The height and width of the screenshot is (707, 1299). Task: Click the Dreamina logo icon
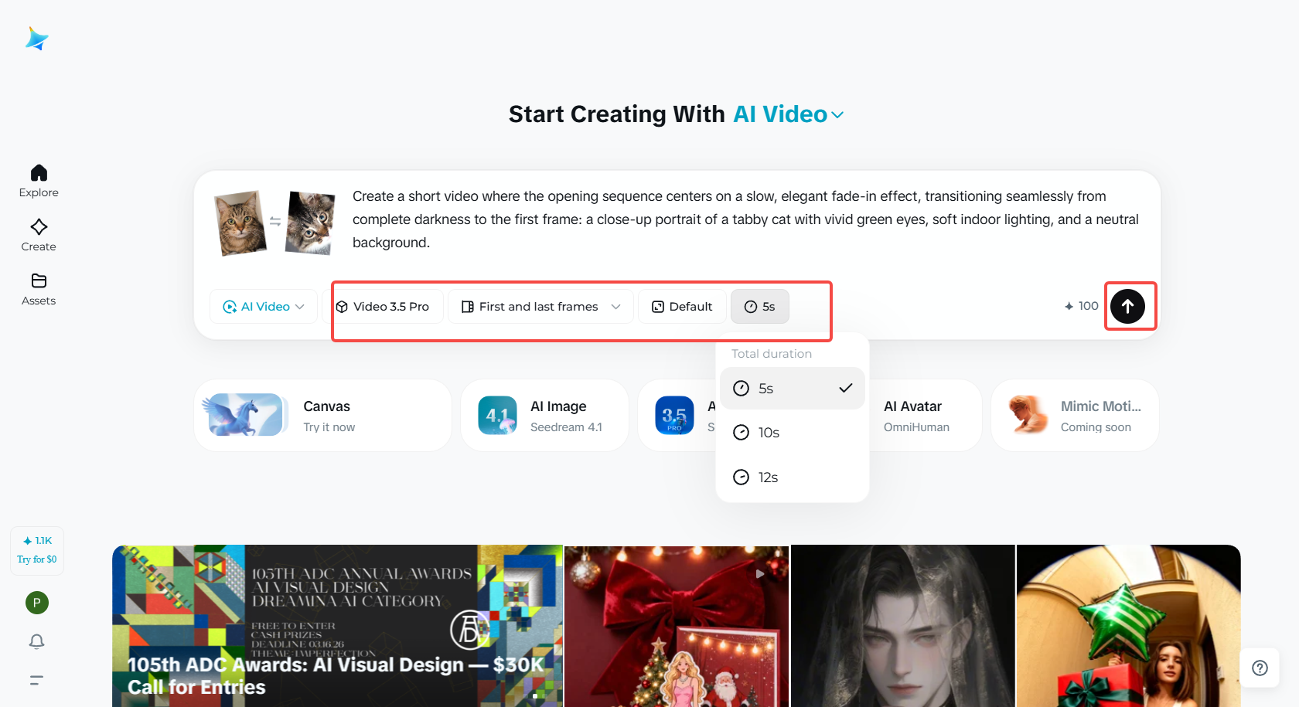[x=36, y=39]
